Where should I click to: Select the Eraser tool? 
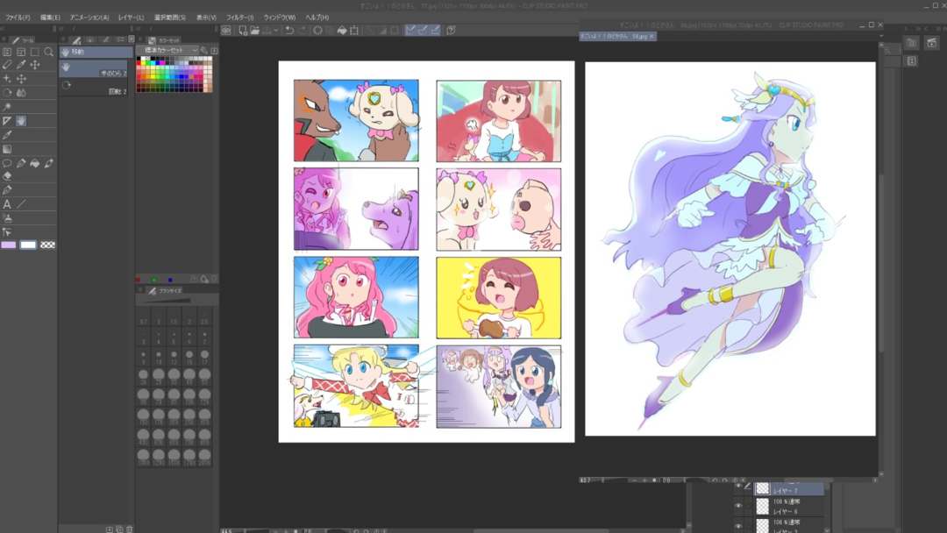[x=7, y=176]
